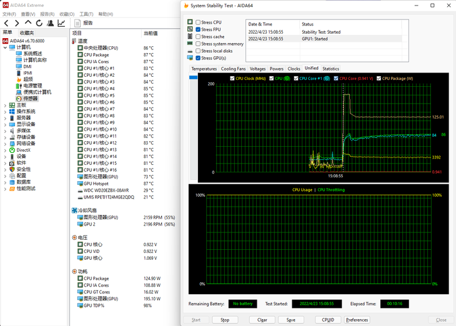The width and height of the screenshot is (456, 326).
Task: Click the user profile toolbar icon
Action: [x=51, y=23]
